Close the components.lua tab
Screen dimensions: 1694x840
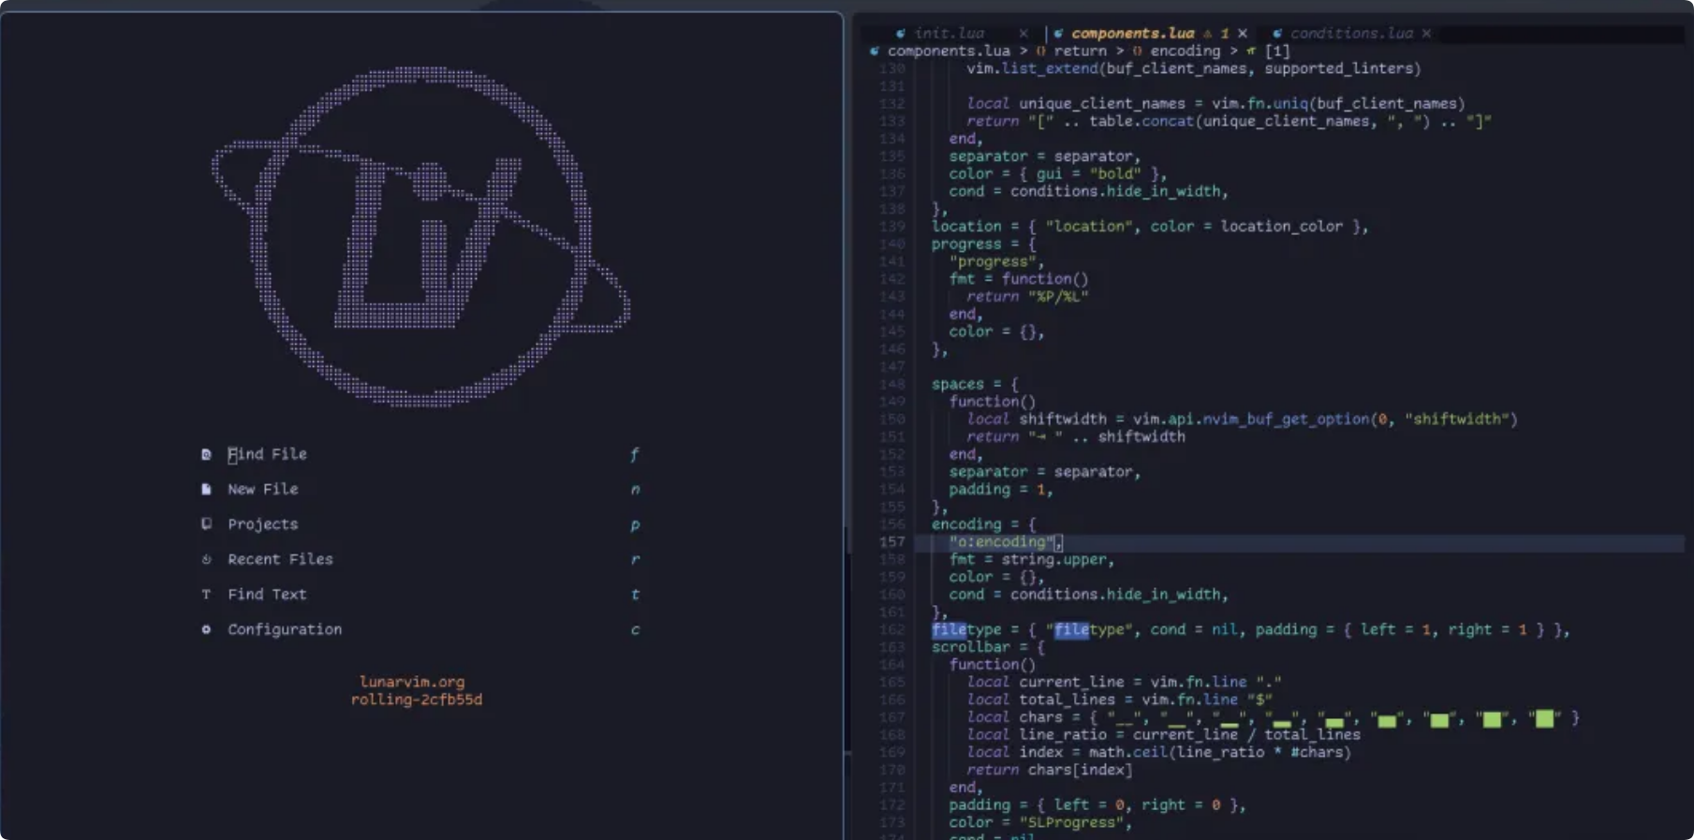tap(1243, 34)
